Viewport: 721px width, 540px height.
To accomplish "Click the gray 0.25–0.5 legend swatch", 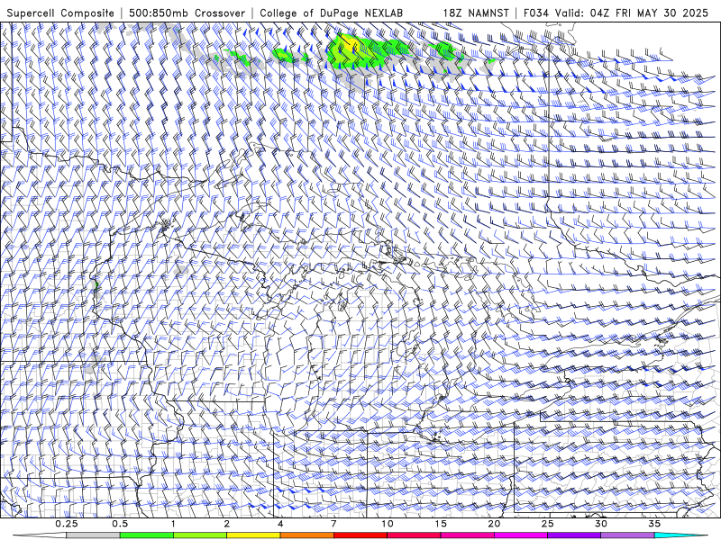I will [93, 535].
